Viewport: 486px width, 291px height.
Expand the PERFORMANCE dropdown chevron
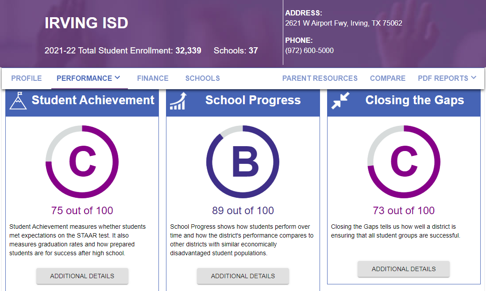117,78
